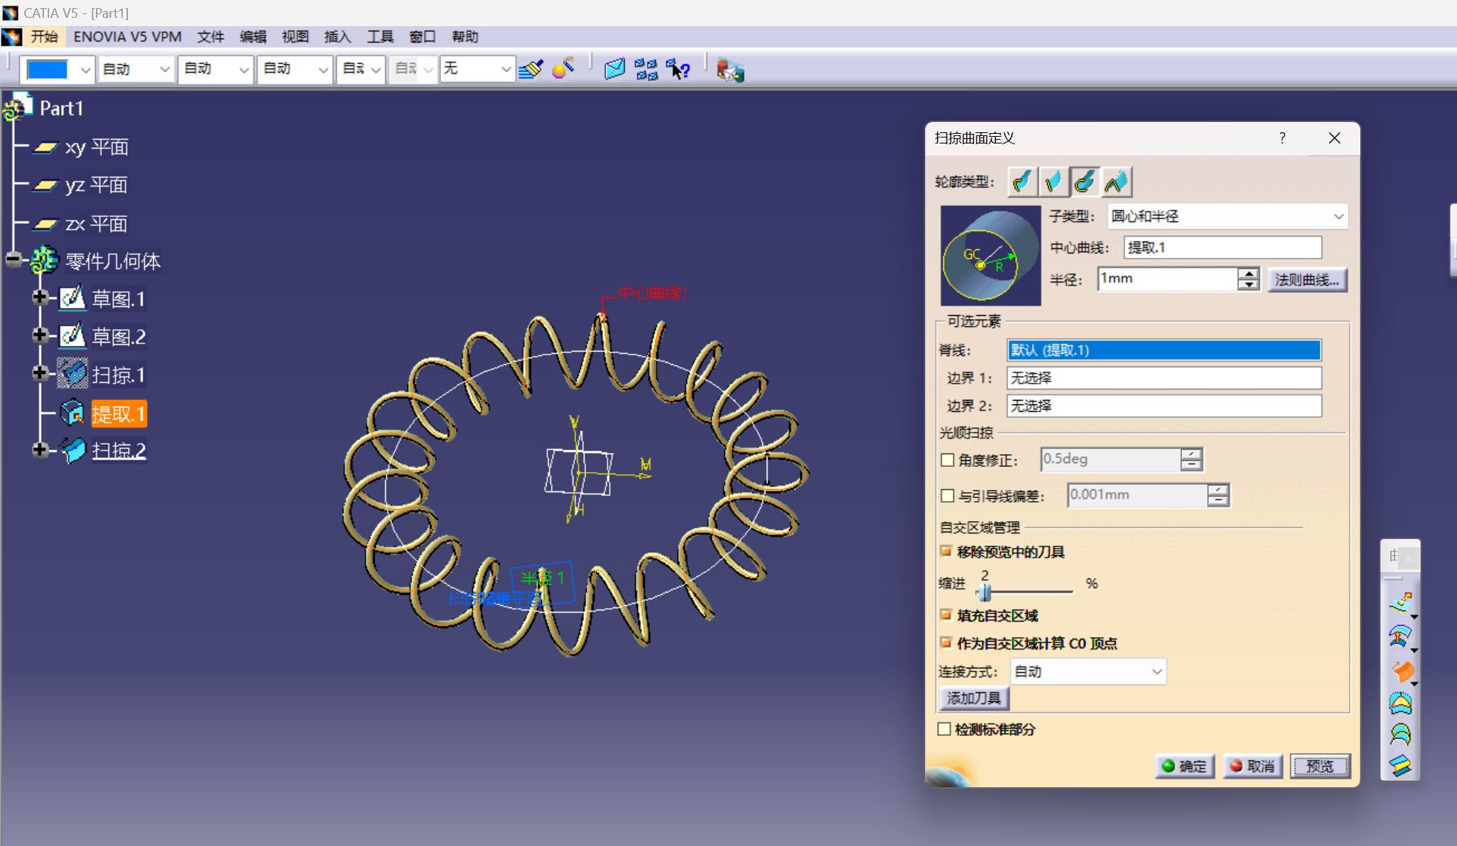Click the painter brush toolbar icon
This screenshot has height=846, width=1457.
coord(531,69)
